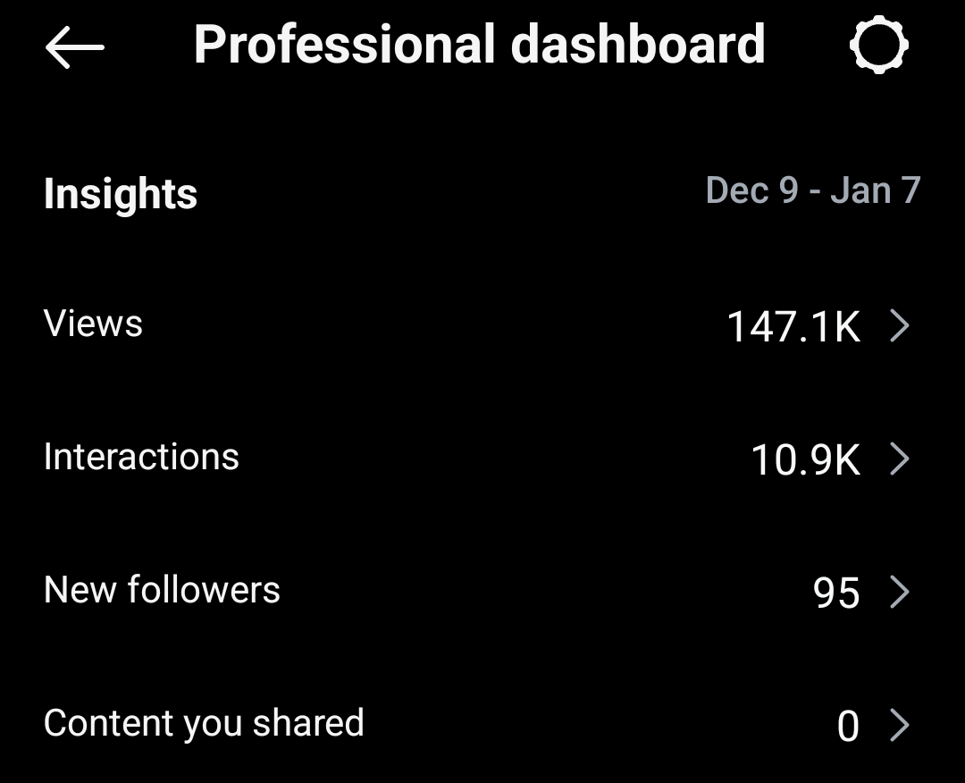Click the 10.9K interactions count
965x783 pixels.
click(x=805, y=459)
